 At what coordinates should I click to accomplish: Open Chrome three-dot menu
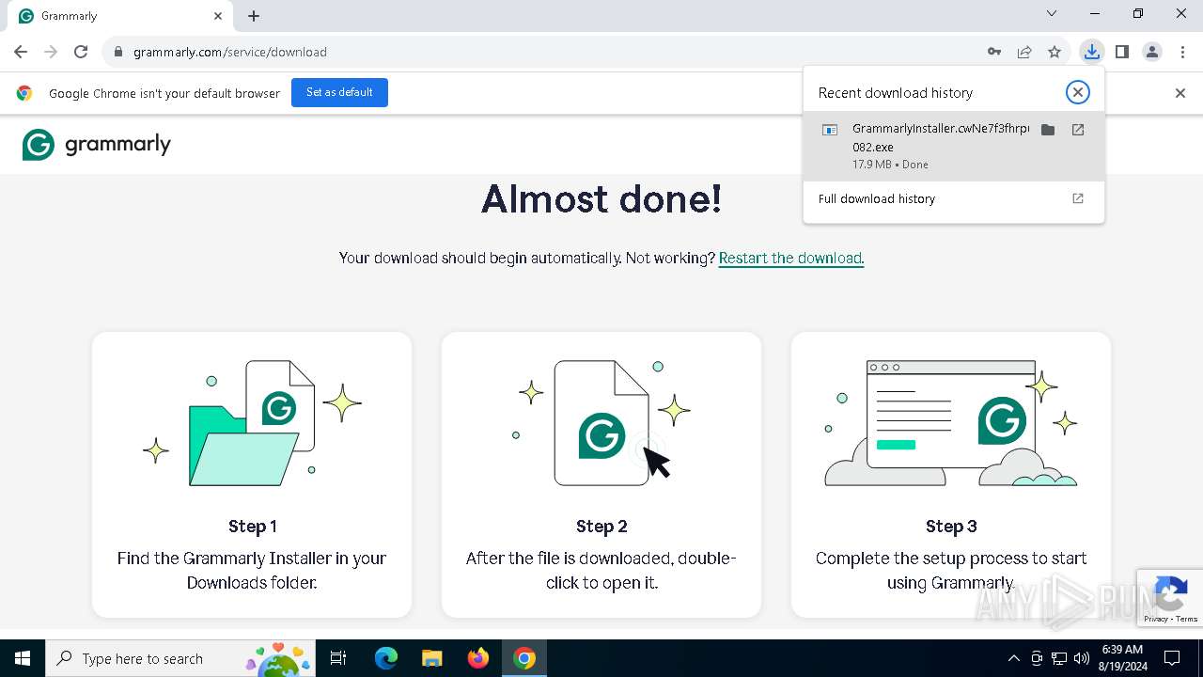pos(1182,52)
